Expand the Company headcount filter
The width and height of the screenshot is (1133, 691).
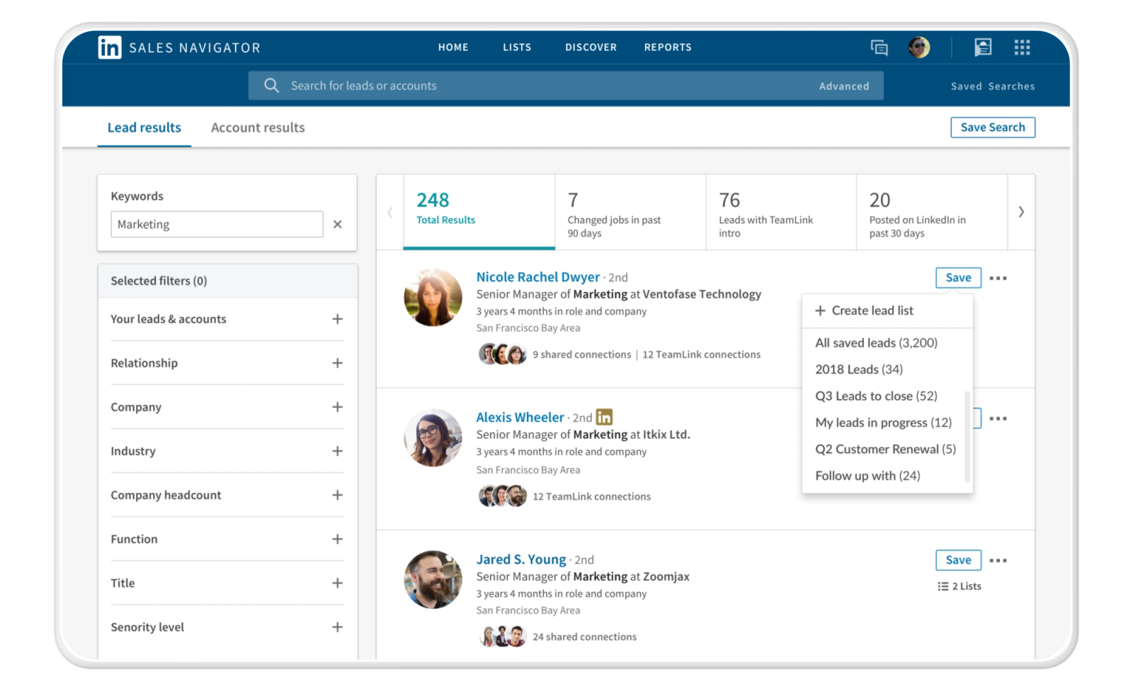[x=337, y=495]
